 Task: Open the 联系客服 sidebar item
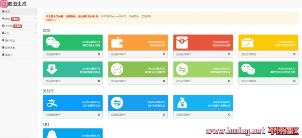(19, 48)
